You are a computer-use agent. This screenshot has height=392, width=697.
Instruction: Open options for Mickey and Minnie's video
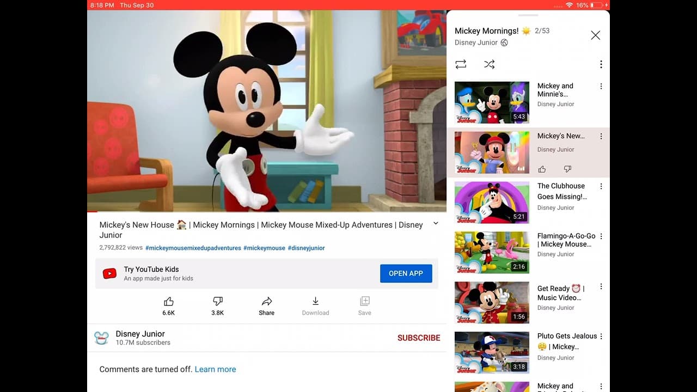[x=601, y=86]
